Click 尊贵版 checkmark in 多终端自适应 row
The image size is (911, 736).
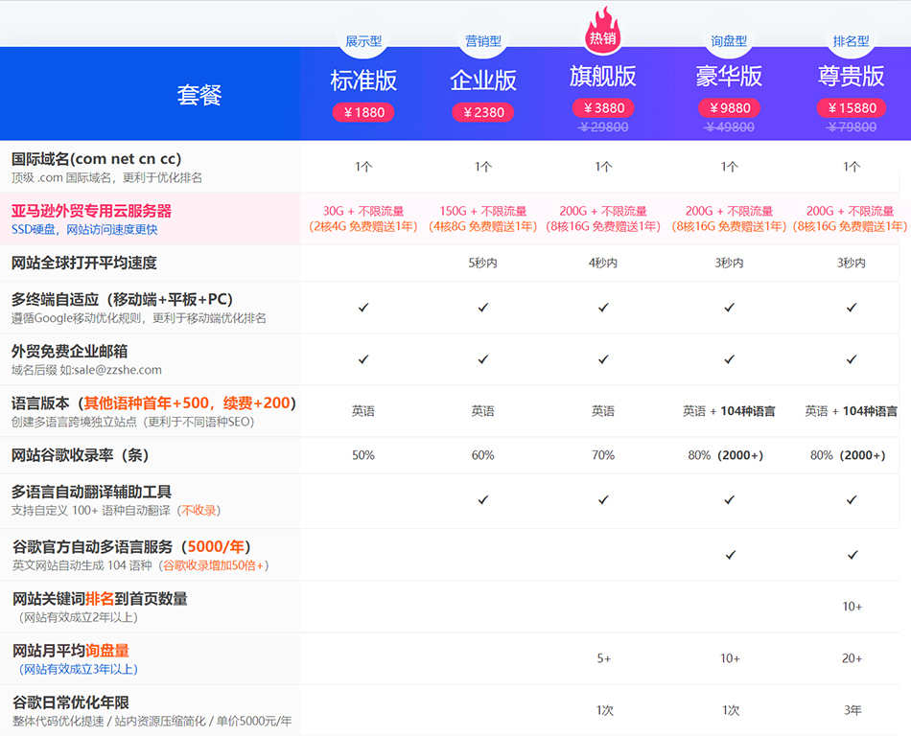852,307
